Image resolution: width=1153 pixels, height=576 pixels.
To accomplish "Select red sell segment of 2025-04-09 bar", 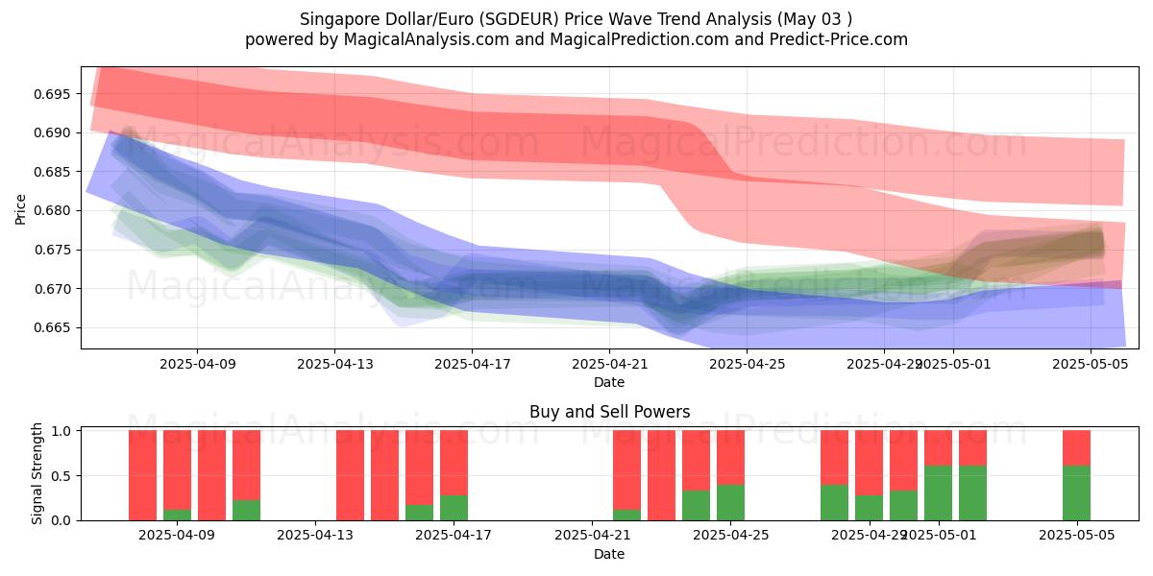I will tap(177, 470).
